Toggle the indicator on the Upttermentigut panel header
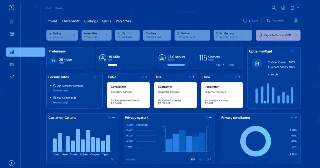The height and width of the screenshot is (168, 320). click(293, 51)
